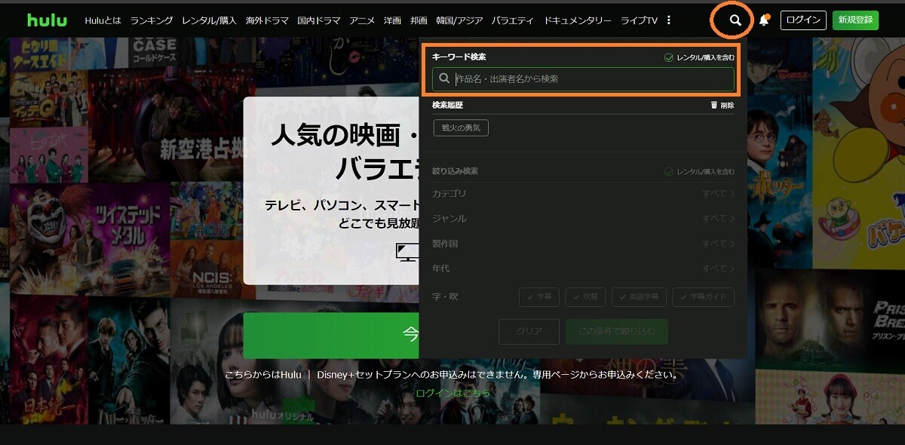Go to ランキング
Viewport: 905px width, 445px height.
(x=151, y=20)
